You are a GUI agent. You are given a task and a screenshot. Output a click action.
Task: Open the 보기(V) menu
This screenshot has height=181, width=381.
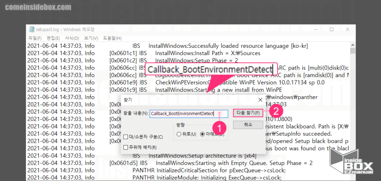pos(91,38)
